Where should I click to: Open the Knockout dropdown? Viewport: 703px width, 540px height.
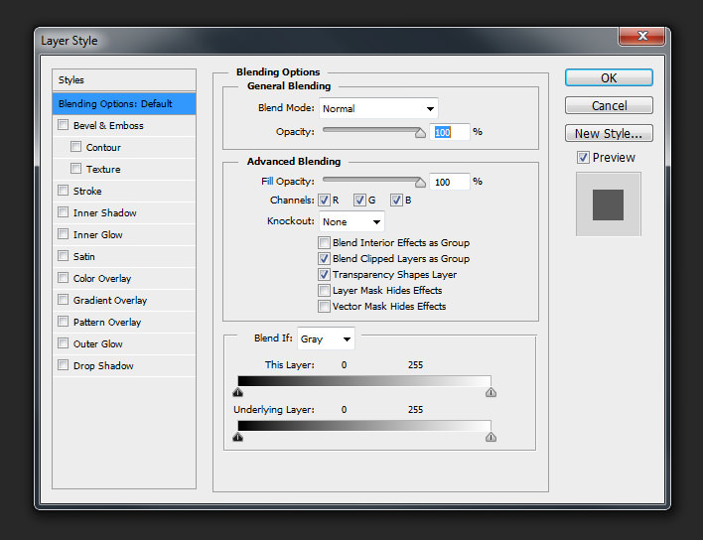point(351,221)
